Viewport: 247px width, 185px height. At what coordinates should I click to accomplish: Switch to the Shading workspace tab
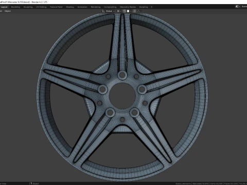point(70,7)
